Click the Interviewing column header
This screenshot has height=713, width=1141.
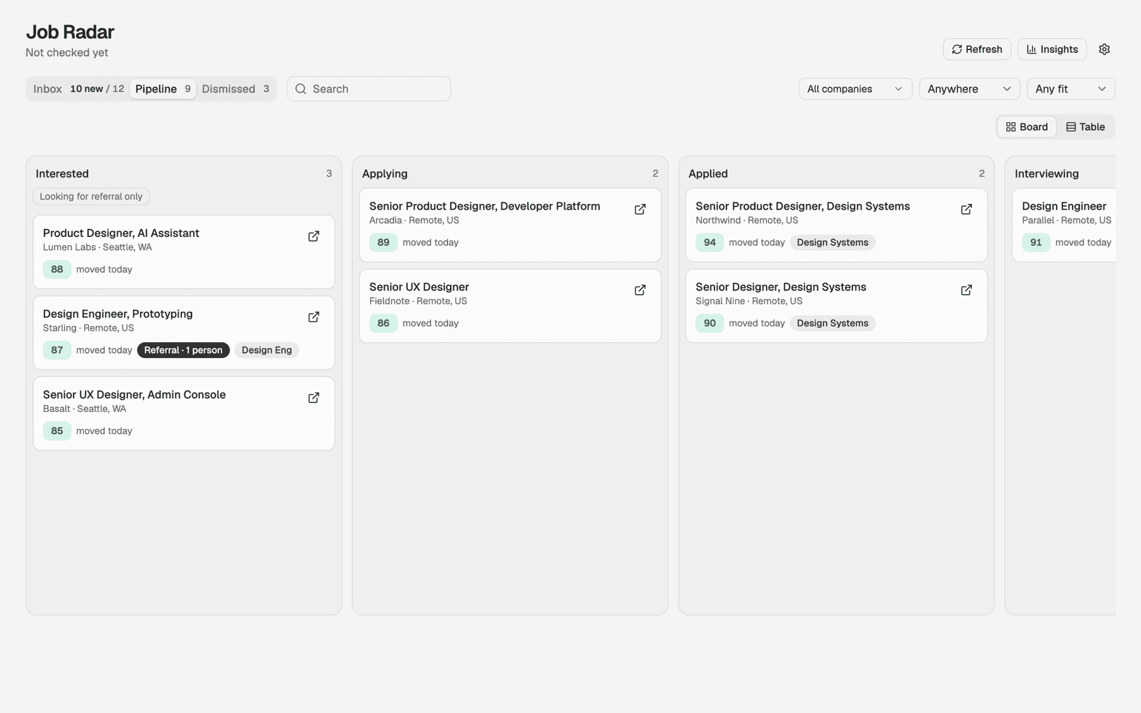(1047, 174)
